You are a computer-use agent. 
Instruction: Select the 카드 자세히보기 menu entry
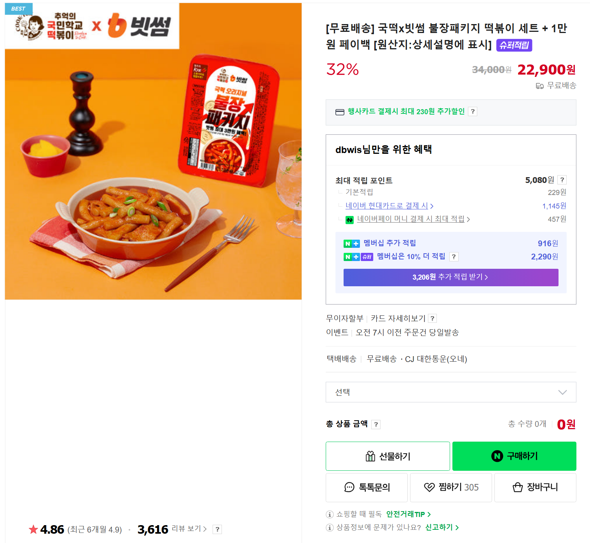(398, 318)
